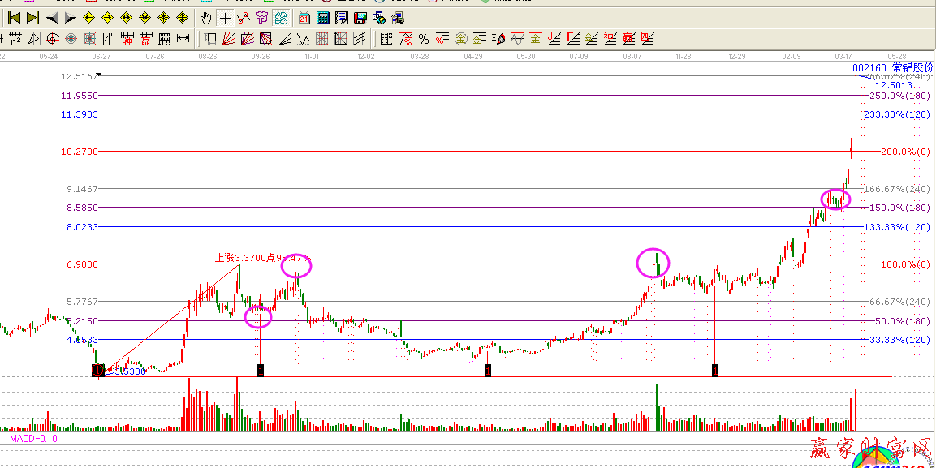Select the plain percent symbol tool

click(424, 38)
